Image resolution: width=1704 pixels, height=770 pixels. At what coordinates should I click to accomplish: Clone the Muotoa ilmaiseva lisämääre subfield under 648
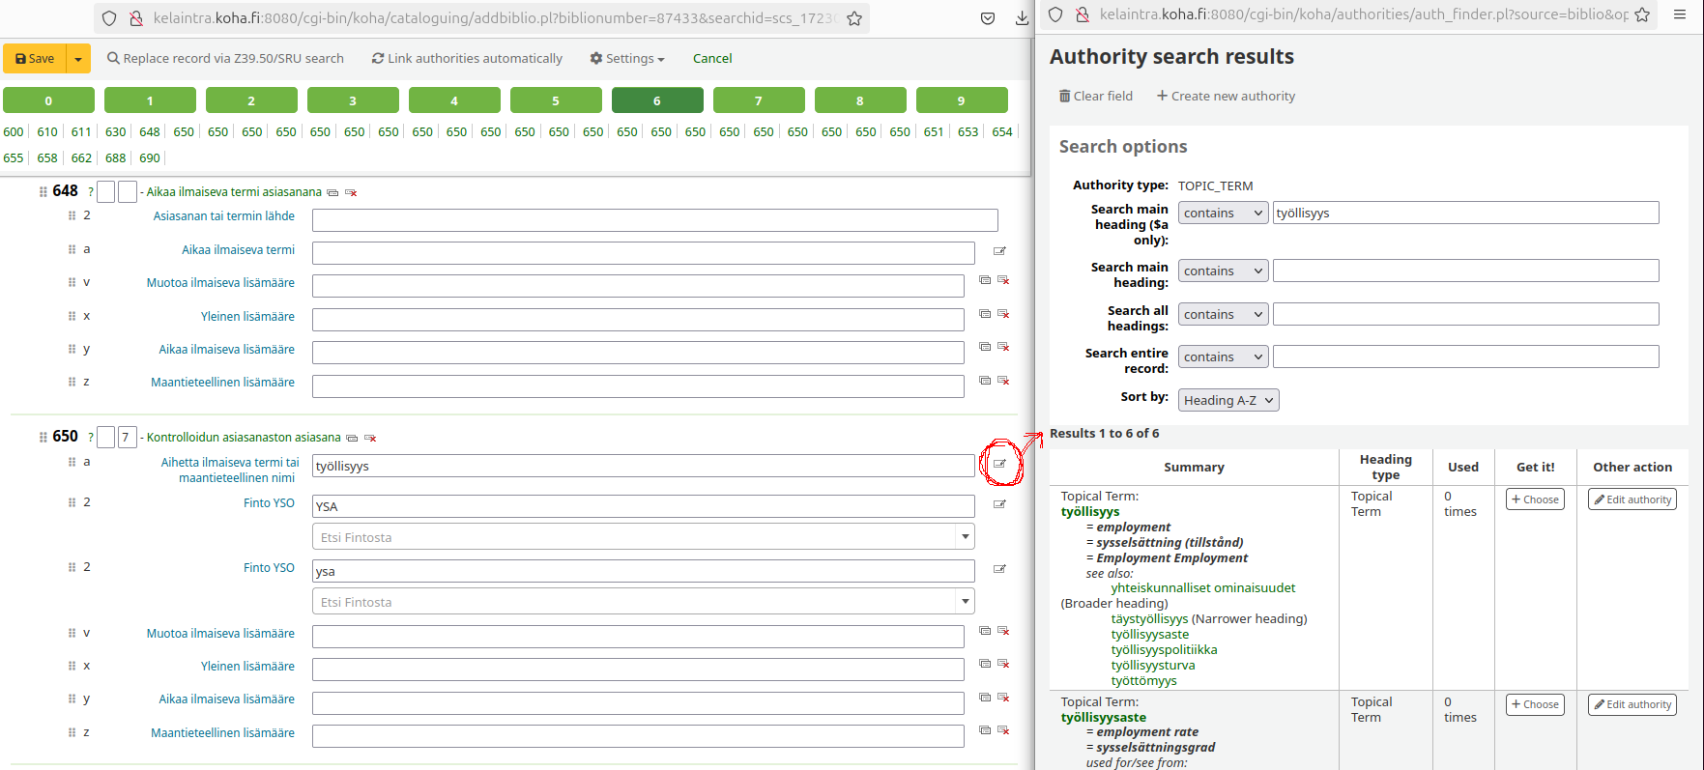tap(984, 280)
